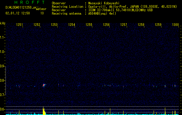Viewport: 182px width, 115px height.
Task: Click the 1254 time axis label
Action: coord(72,24)
